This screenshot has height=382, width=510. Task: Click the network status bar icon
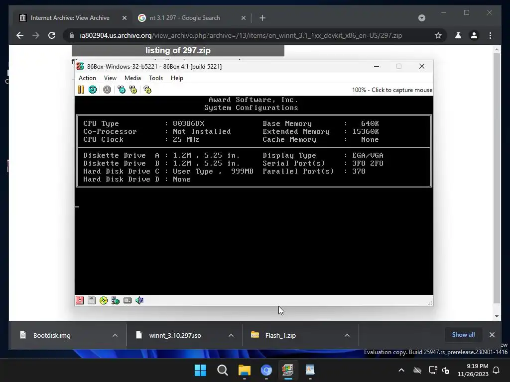[x=116, y=300]
